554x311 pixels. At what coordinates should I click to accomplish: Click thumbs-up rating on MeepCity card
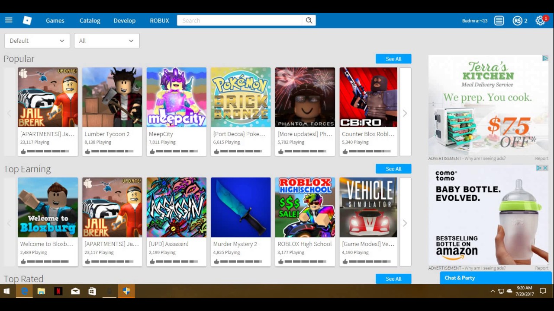click(x=152, y=152)
